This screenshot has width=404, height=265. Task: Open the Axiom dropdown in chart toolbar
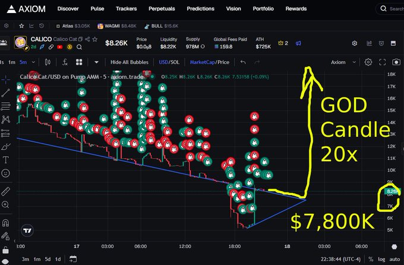[343, 62]
